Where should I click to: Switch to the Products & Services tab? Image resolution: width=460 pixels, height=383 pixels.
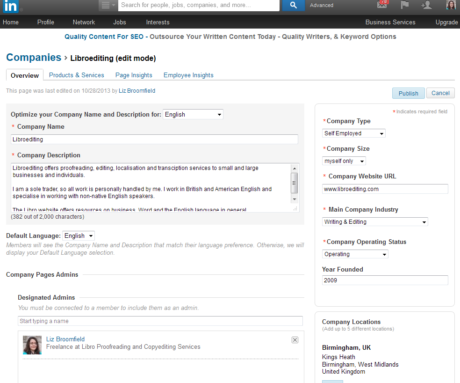(77, 75)
